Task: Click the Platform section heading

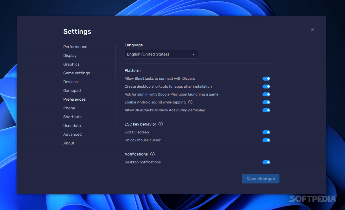Action: pyautogui.click(x=133, y=71)
